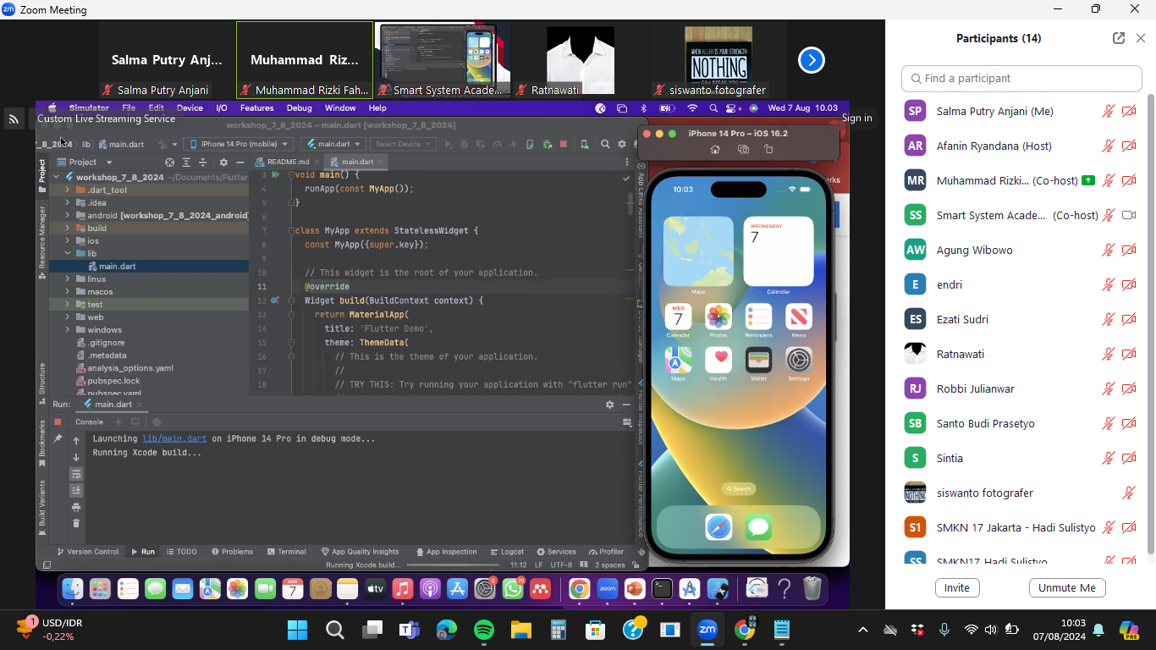Open WhatsApp in the macOS dock

[513, 588]
